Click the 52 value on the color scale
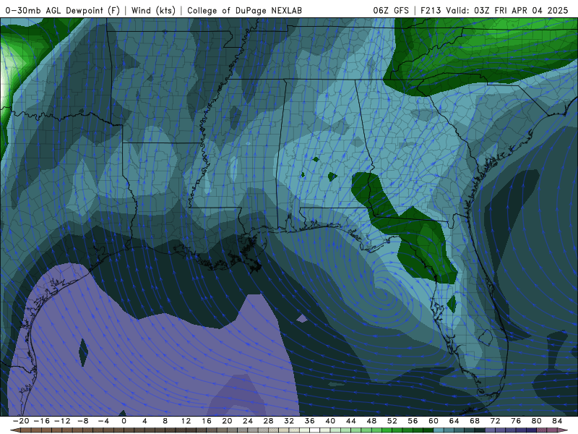 (x=392, y=421)
